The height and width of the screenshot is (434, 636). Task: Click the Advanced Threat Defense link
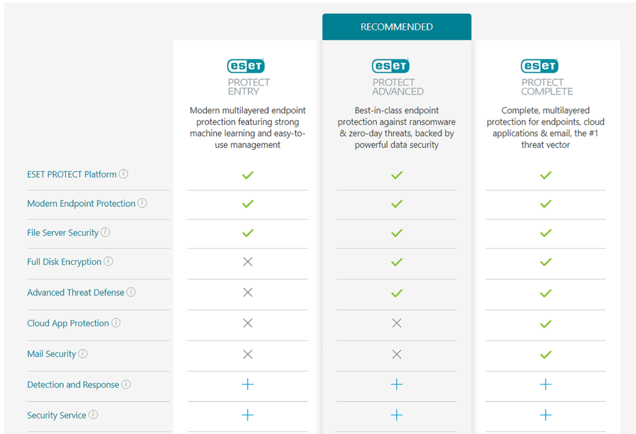click(75, 292)
